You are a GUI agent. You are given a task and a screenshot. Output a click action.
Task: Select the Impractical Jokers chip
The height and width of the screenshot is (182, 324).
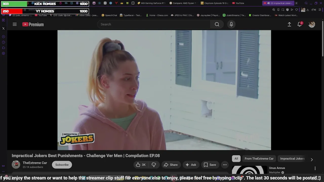[x=292, y=158]
